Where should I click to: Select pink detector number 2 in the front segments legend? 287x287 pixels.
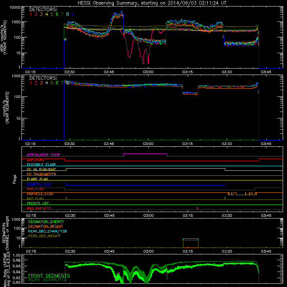[x=36, y=14]
